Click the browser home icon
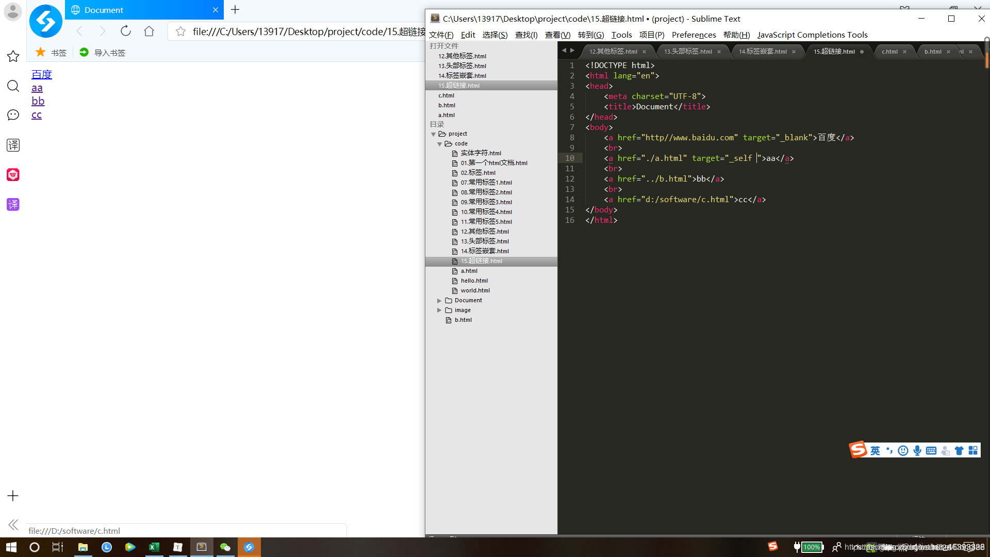990x557 pixels. pyautogui.click(x=149, y=31)
